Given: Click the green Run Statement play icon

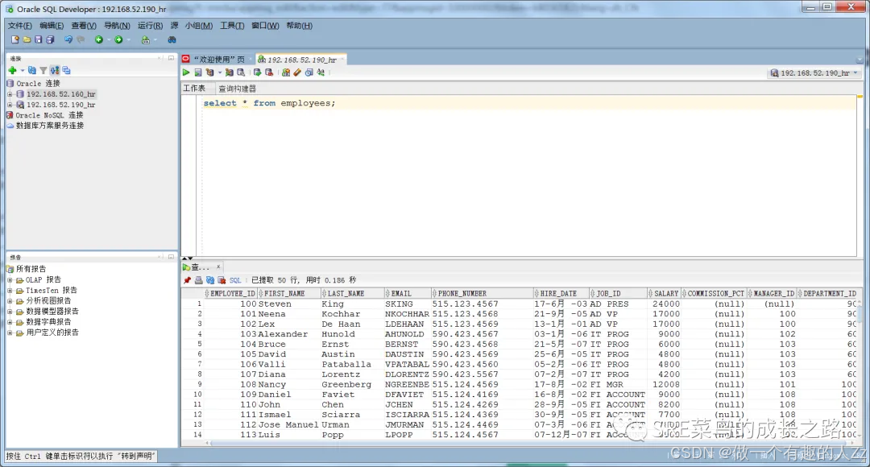Looking at the screenshot, I should pyautogui.click(x=186, y=72).
